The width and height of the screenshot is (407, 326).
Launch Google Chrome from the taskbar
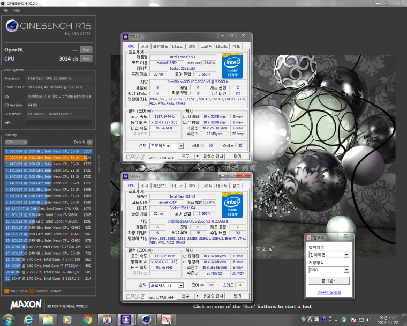[x=87, y=320]
